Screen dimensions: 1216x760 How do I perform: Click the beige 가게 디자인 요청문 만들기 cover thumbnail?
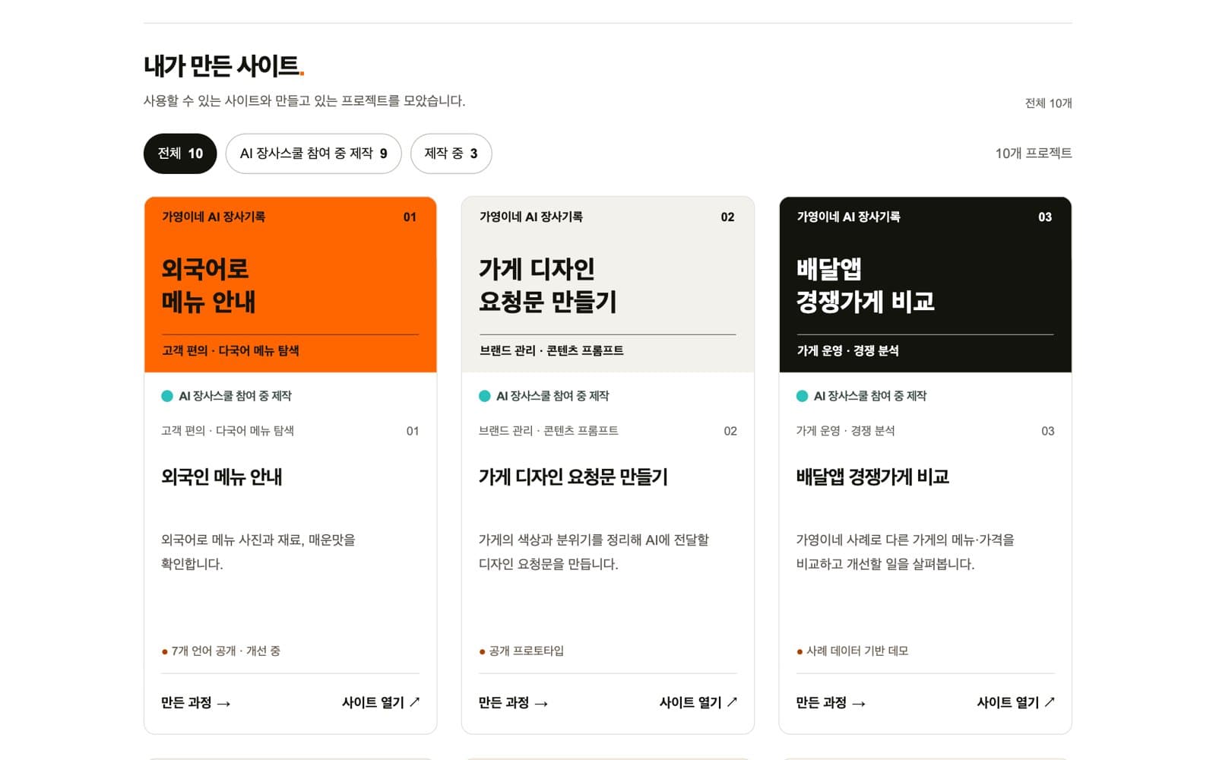click(608, 285)
